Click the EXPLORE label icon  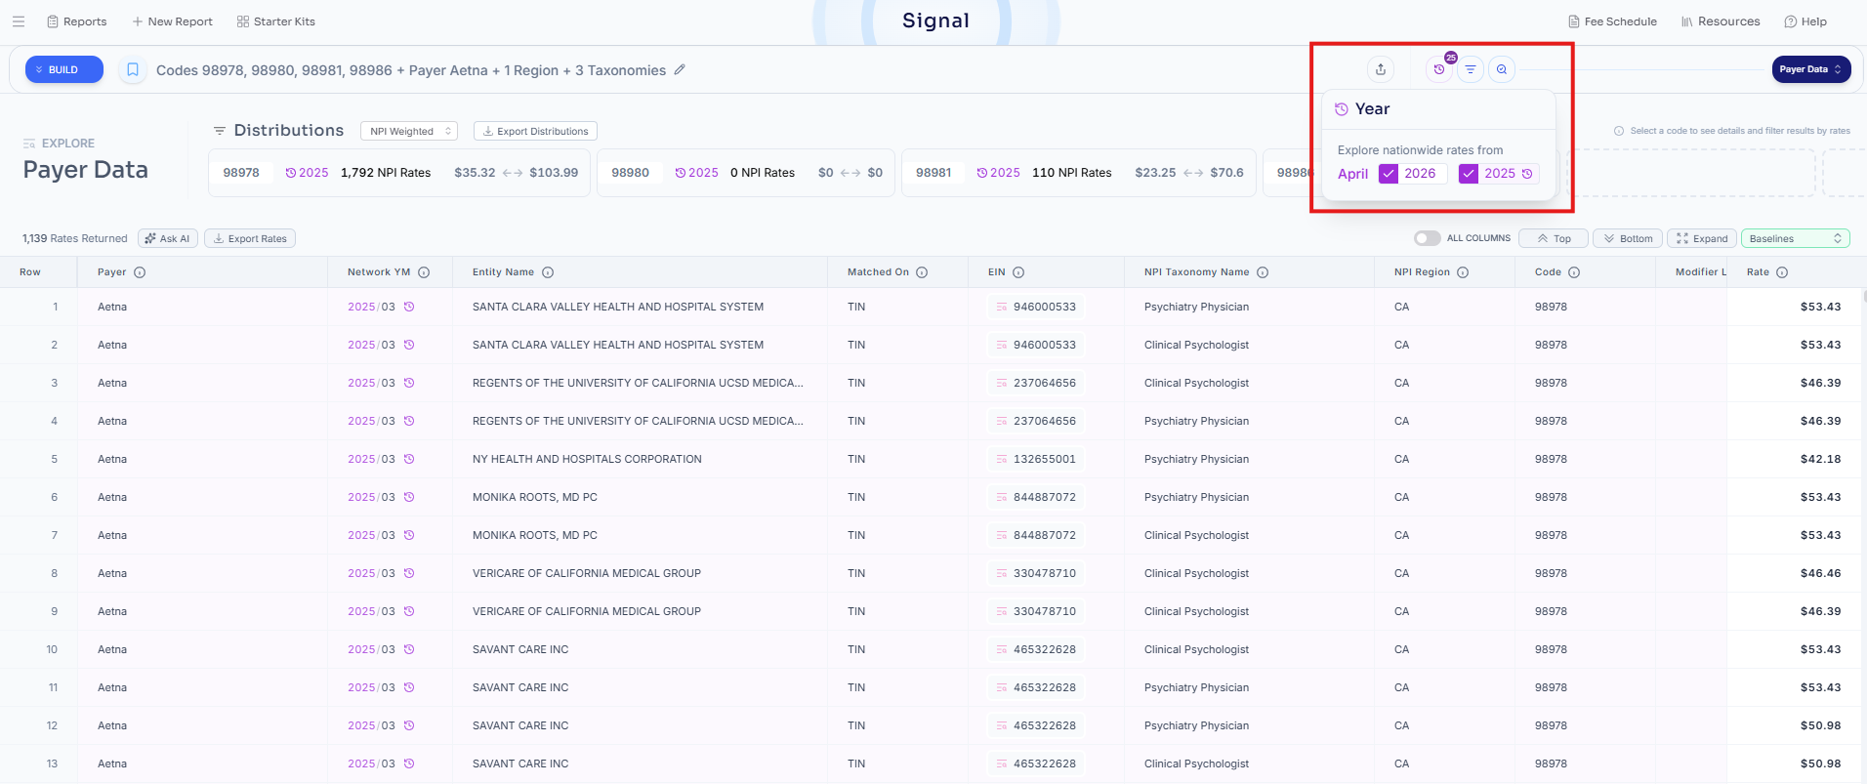pos(29,144)
